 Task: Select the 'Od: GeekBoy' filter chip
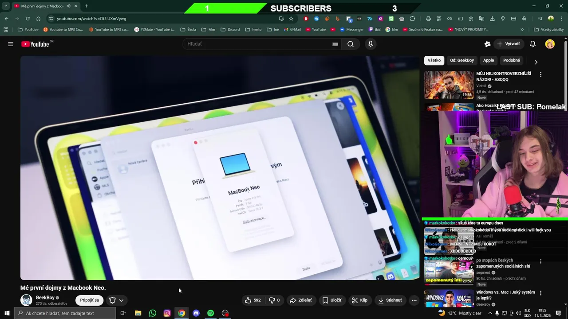tap(462, 60)
